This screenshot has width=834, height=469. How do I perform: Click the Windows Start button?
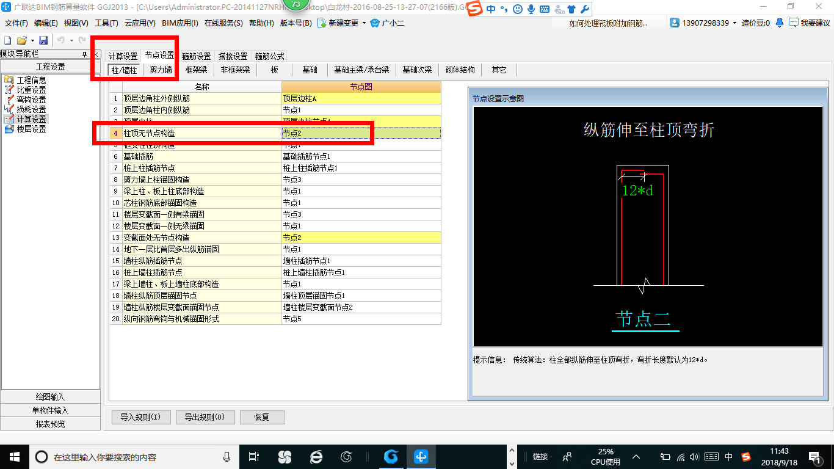tap(15, 456)
